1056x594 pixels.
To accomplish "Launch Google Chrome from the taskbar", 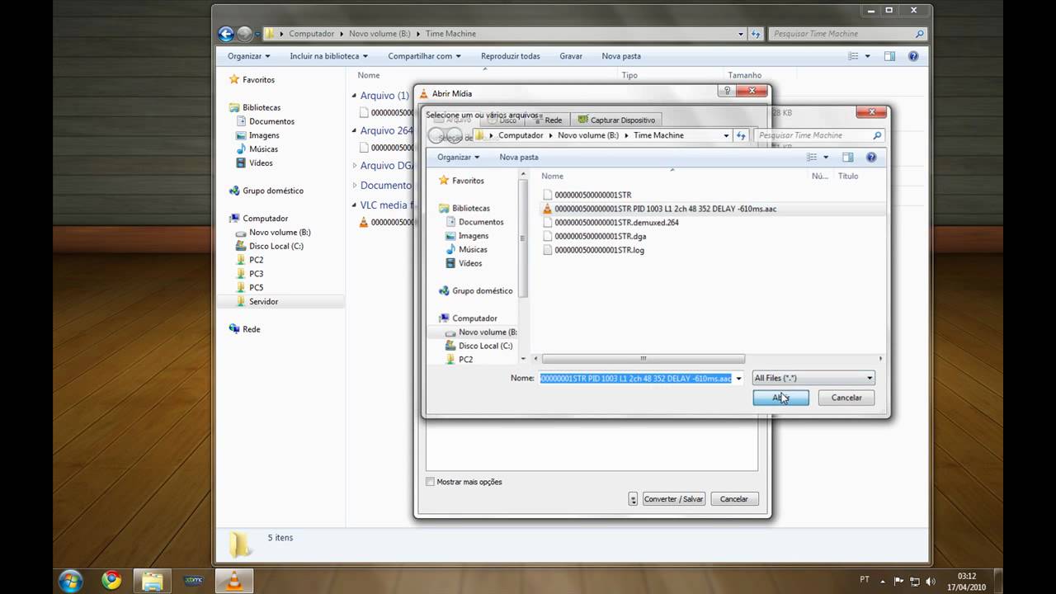I will [x=111, y=581].
